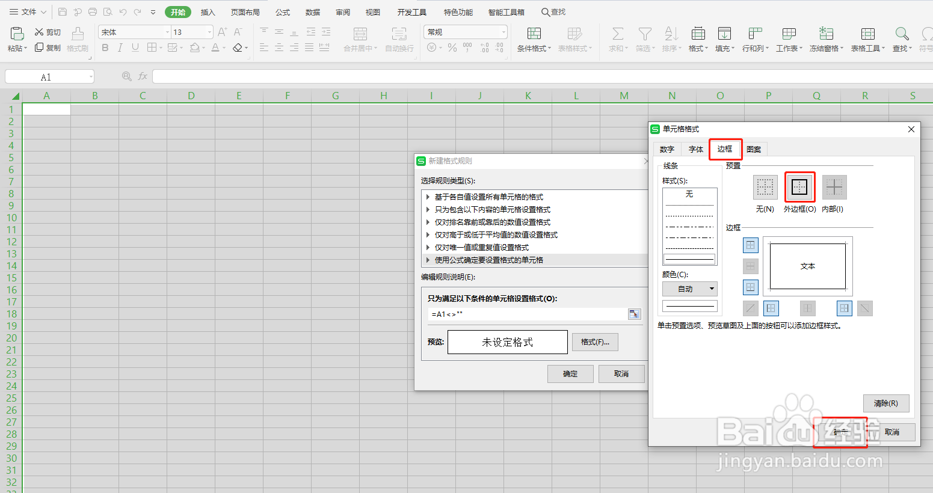The image size is (933, 493).
Task: Click the fill color bucket icon
Action: tap(194, 47)
